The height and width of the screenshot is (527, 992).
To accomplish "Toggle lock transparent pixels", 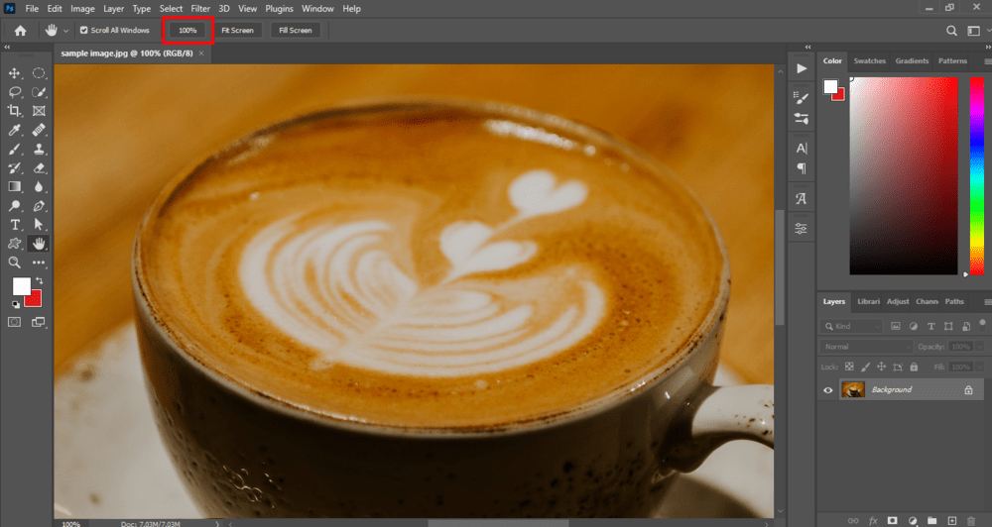I will [849, 367].
